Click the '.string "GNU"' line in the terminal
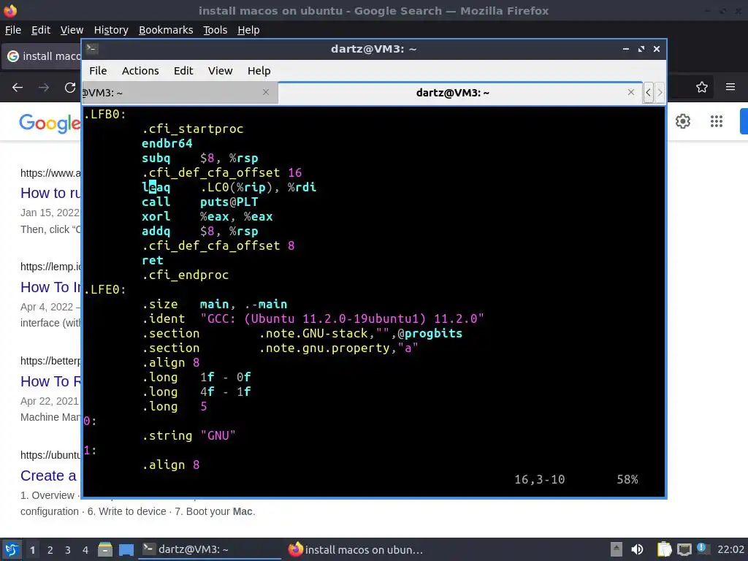 coord(189,435)
